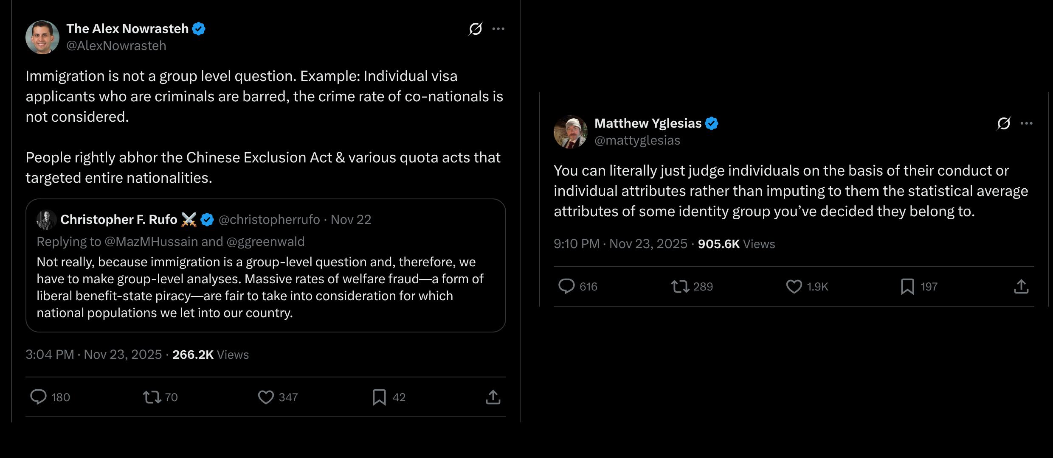This screenshot has width=1053, height=458.
Task: Click the Grok icon on Nowrasteh's tweet
Action: 475,29
